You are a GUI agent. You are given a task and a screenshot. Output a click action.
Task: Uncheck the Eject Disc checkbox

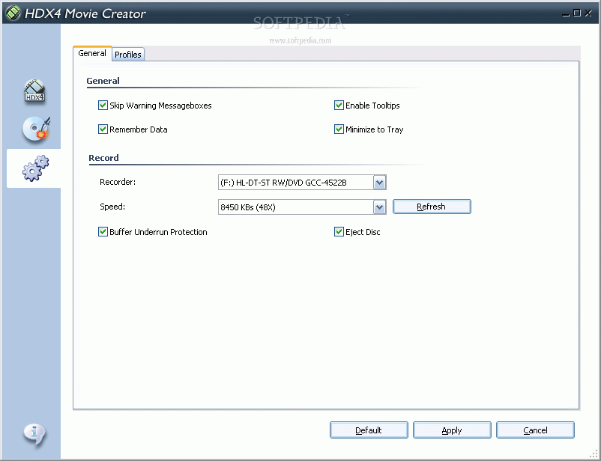[x=339, y=232]
